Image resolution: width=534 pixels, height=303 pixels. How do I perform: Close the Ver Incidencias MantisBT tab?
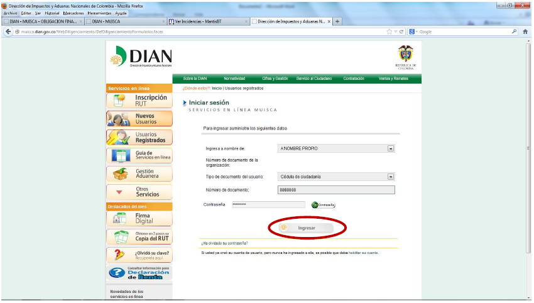click(246, 21)
